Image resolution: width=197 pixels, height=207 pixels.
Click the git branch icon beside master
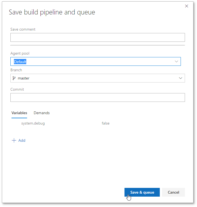(x=14, y=78)
